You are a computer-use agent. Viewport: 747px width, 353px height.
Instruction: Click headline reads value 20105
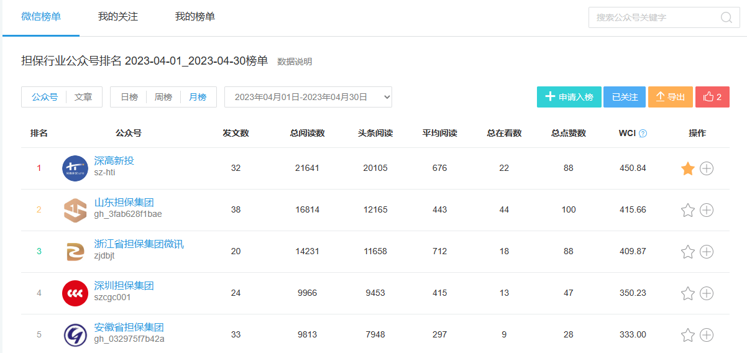click(375, 168)
